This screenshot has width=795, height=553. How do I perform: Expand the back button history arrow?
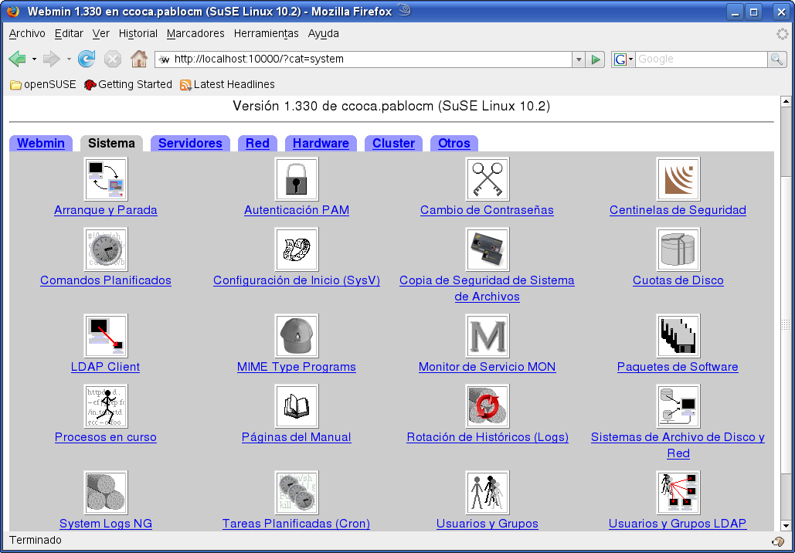coord(34,59)
